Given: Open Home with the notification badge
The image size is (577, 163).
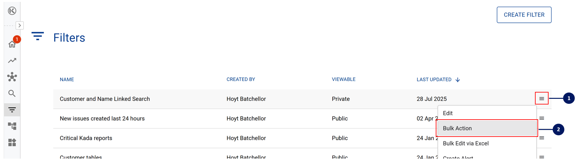Looking at the screenshot, I should pyautogui.click(x=12, y=44).
